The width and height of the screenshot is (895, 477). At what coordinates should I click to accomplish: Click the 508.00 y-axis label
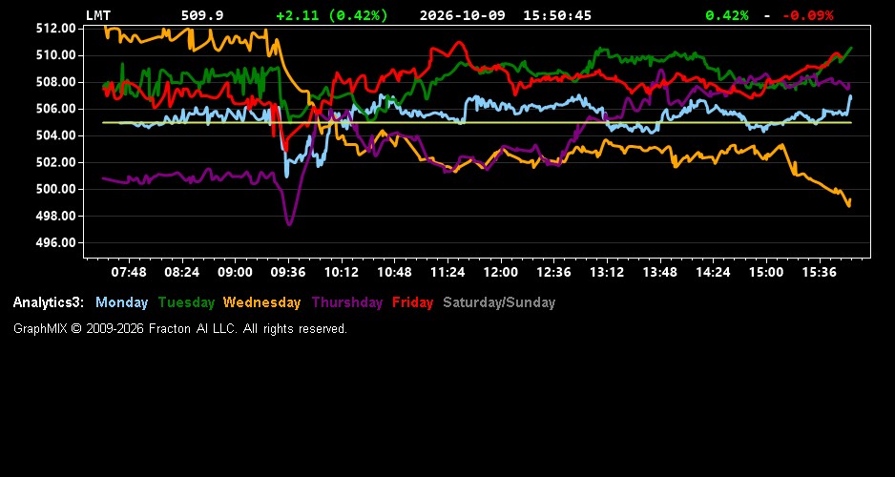[56, 82]
